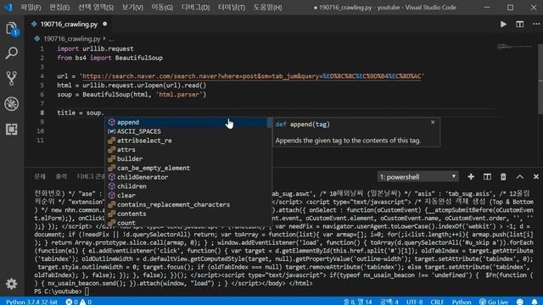Open the Manage gear settings menu
Image resolution: width=543 pixels, height=305 pixels.
(11, 284)
